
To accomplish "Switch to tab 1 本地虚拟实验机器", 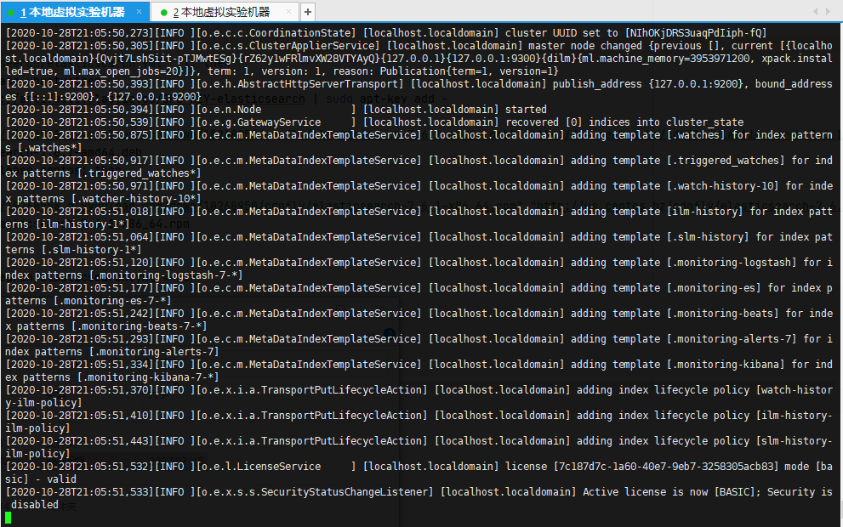I will click(x=73, y=12).
